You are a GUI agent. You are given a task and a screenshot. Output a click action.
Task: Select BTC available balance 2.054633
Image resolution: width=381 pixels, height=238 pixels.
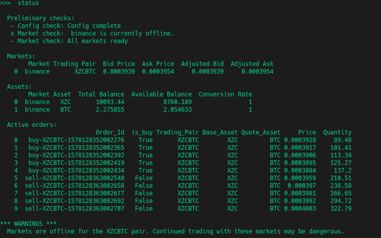(x=178, y=110)
